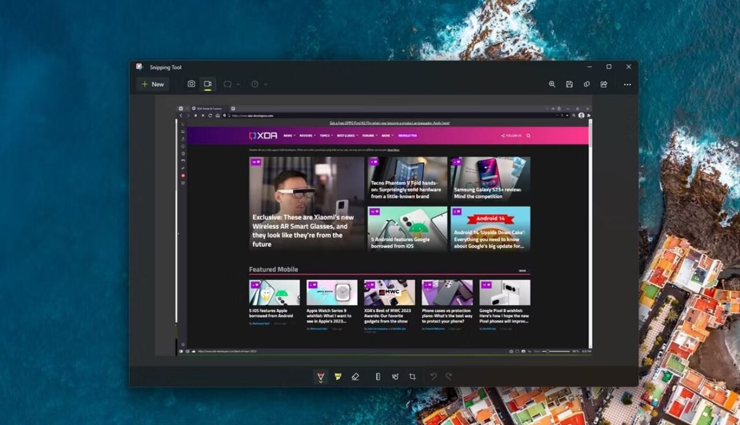The height and width of the screenshot is (425, 740).
Task: Click the search magnifier on XDA header
Action: pyautogui.click(x=528, y=136)
